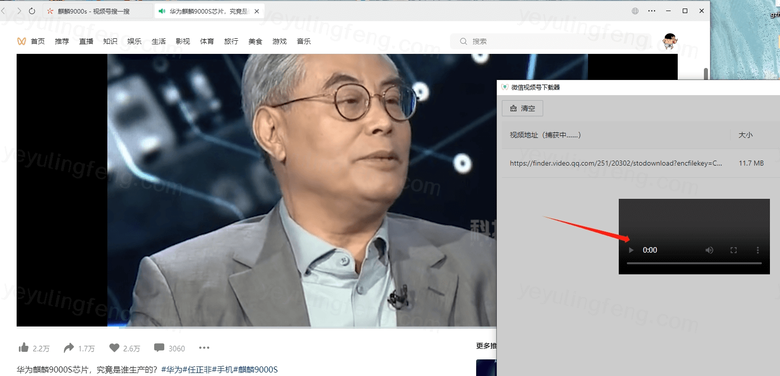
Task: Open the user avatar profile
Action: click(x=670, y=41)
